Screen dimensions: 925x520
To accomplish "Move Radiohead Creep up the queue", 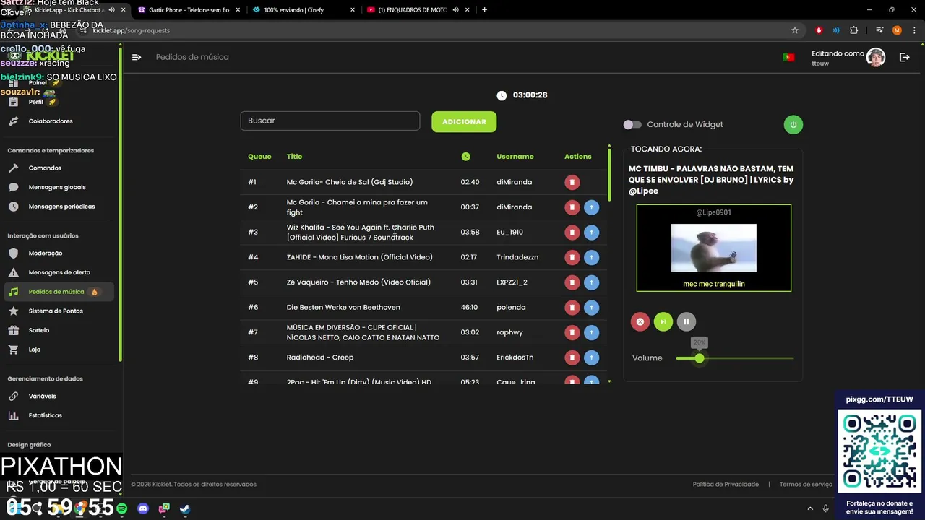I will point(591,357).
